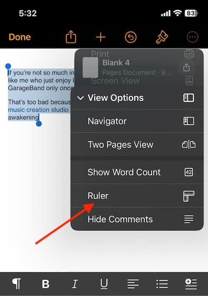Tap Hide Comments option
Screen dimensions: 208x296
point(137,219)
